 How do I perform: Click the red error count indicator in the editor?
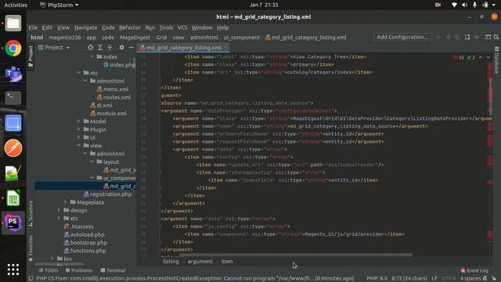[459, 57]
